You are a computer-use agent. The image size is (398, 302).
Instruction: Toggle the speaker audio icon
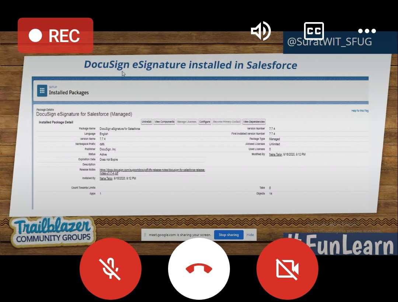click(x=261, y=31)
